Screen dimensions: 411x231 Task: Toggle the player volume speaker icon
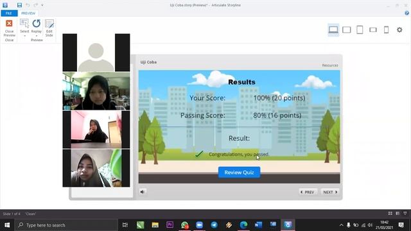point(143,192)
